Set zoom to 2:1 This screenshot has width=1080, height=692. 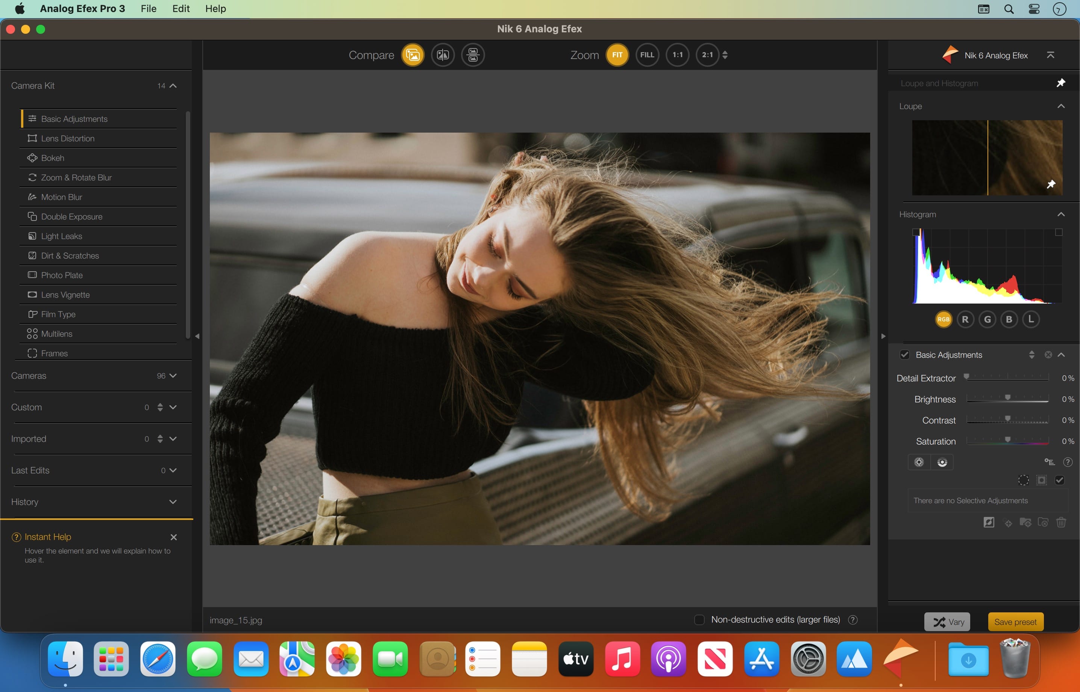(707, 55)
